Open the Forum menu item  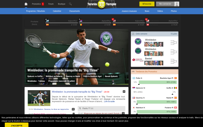coord(51,4)
